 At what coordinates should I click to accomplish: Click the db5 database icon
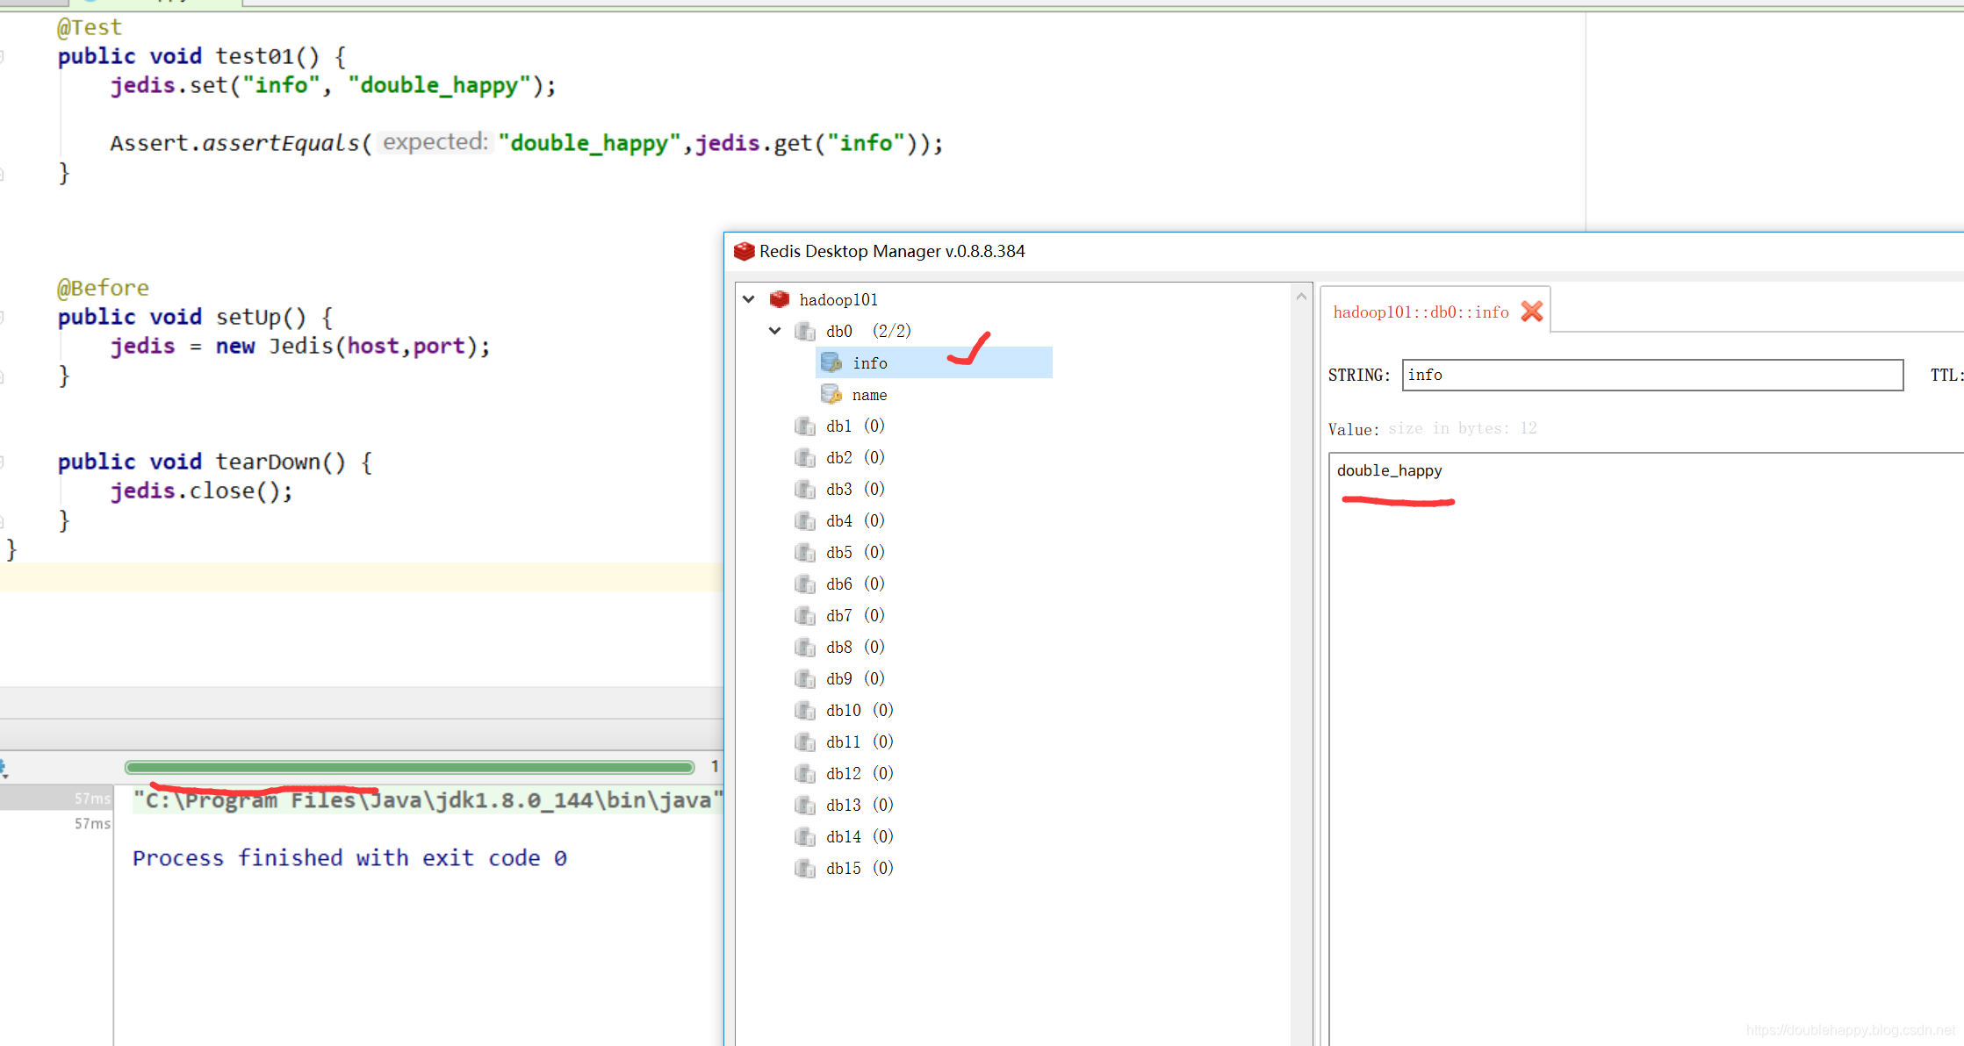click(x=804, y=553)
